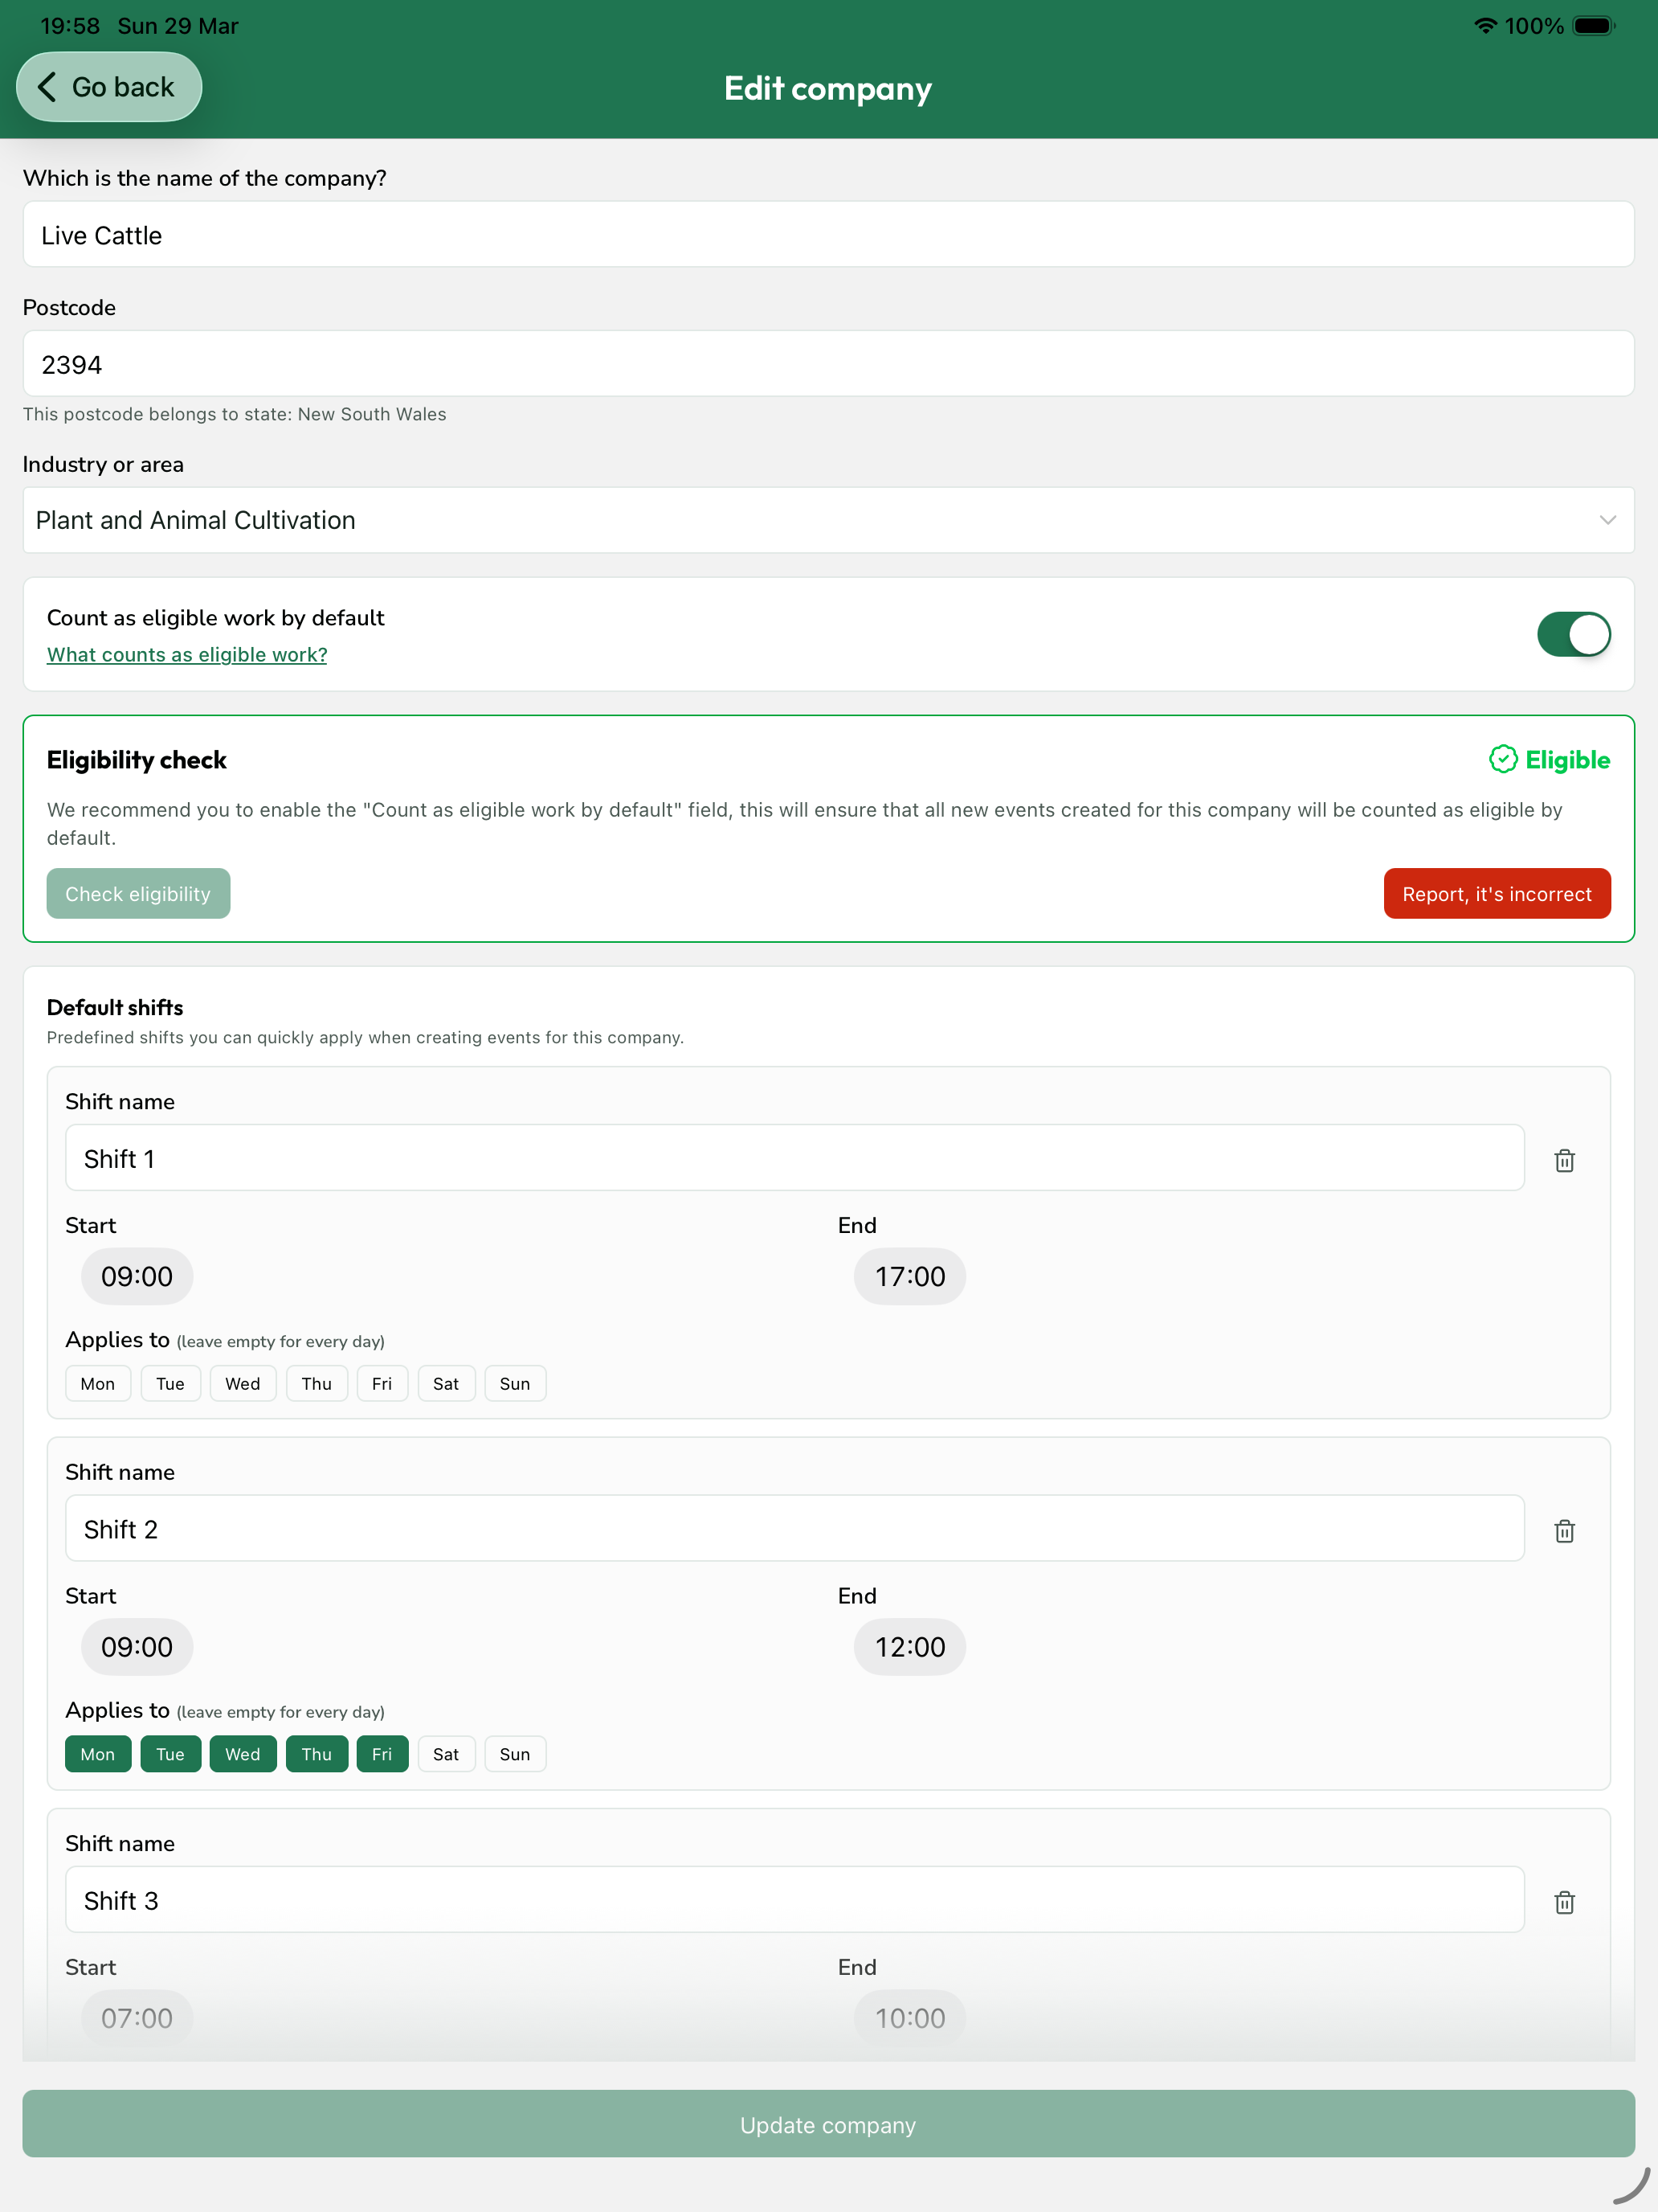Edit the company name field Live Cattle
The height and width of the screenshot is (2212, 1658).
[x=828, y=234]
